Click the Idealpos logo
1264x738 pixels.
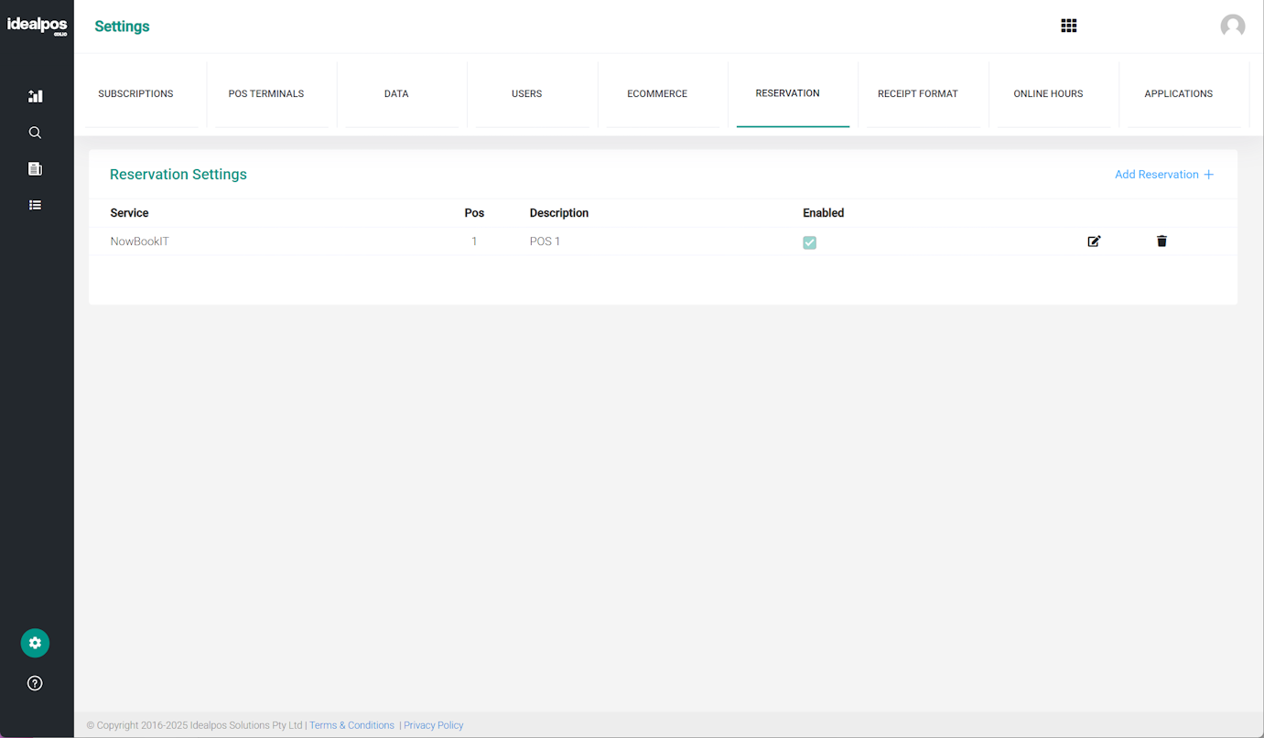pos(37,26)
